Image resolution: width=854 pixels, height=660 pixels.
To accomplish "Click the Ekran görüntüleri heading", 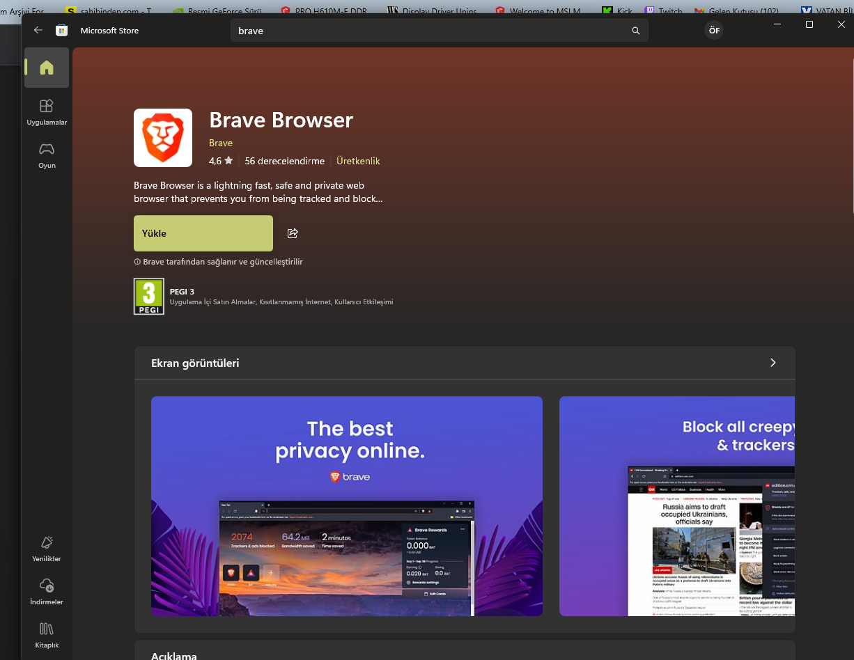I will pyautogui.click(x=195, y=363).
